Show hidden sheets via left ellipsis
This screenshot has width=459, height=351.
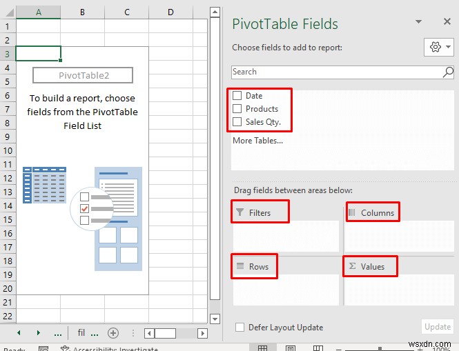[x=58, y=334]
